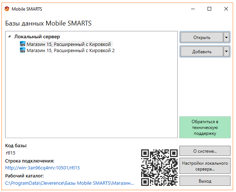Click the Рабочий каталог: label
236x192 pixels.
24,176
